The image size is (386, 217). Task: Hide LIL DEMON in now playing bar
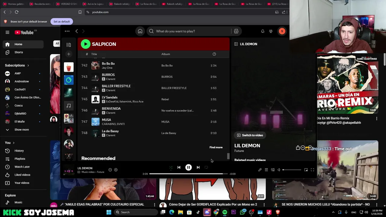[110, 170]
